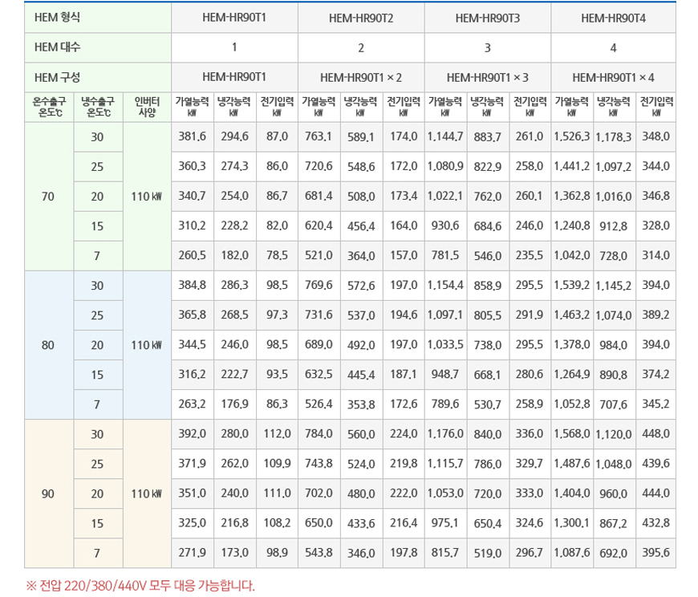Click the voltage footnote '전압 220/380/440V 모두 대응 가능합니다'

point(147,585)
